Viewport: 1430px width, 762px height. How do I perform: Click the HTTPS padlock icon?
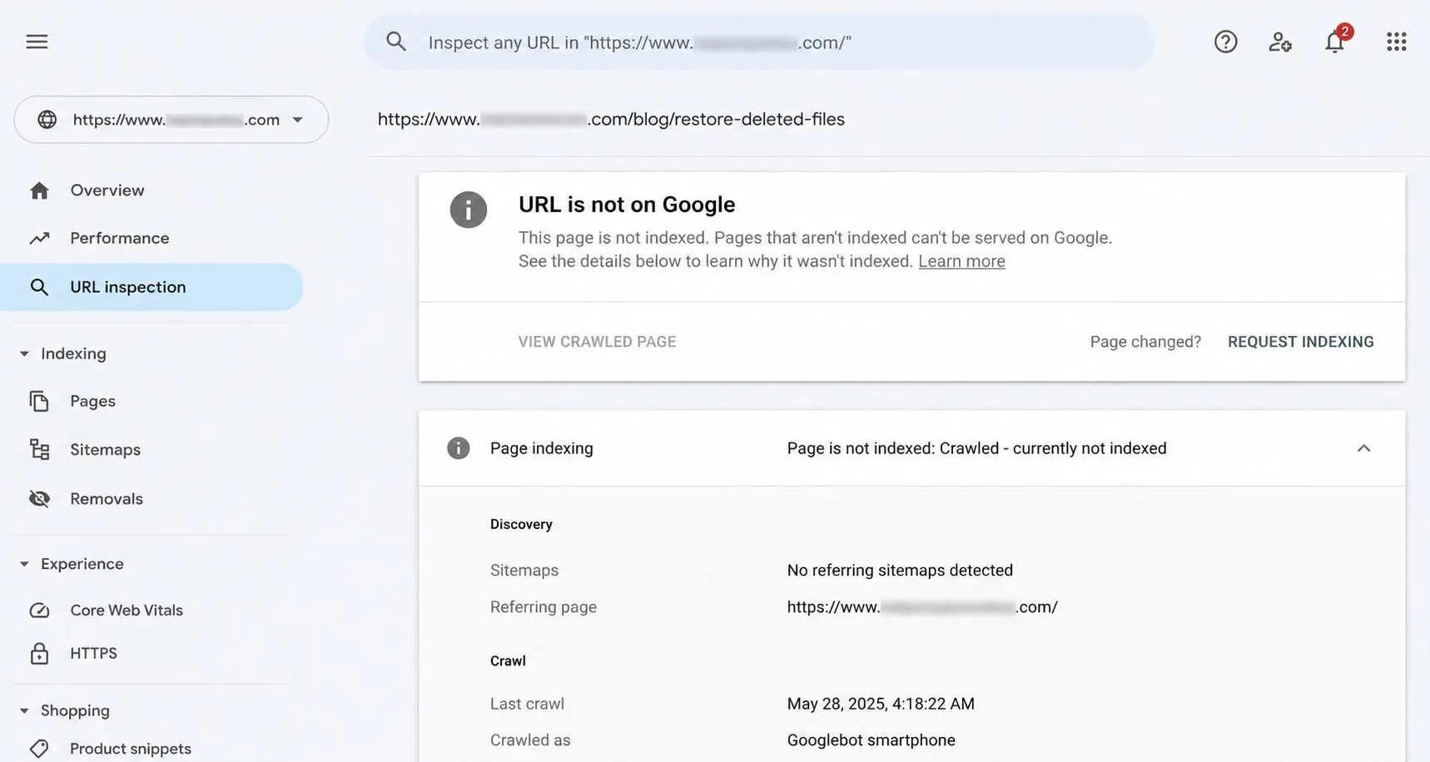point(39,654)
